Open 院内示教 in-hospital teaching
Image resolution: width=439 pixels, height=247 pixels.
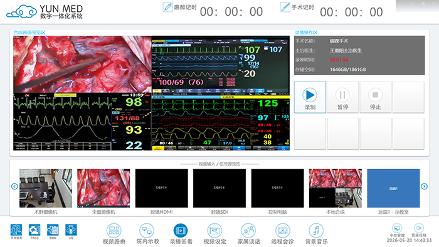pyautogui.click(x=147, y=234)
